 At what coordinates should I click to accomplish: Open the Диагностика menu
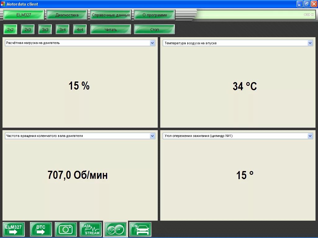pos(67,15)
